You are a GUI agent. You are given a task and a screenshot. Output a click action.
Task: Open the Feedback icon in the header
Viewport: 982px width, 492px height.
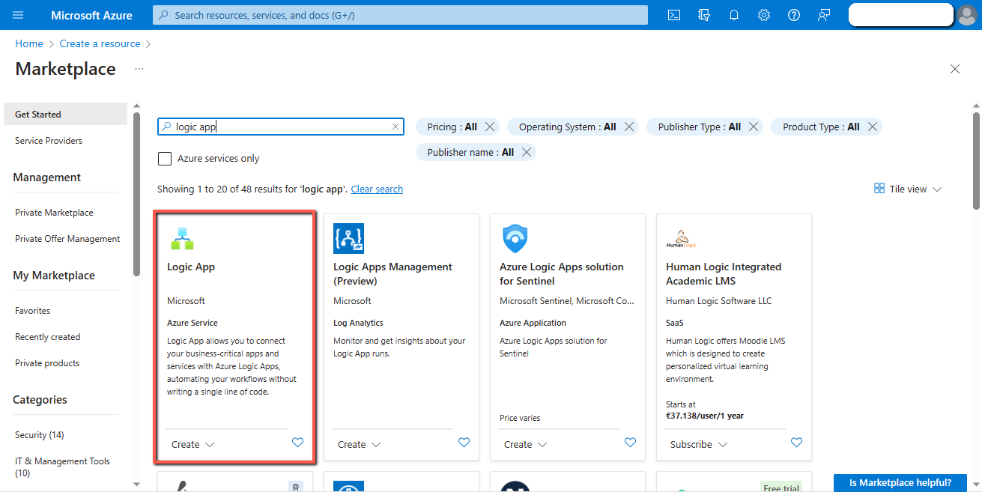[824, 15]
